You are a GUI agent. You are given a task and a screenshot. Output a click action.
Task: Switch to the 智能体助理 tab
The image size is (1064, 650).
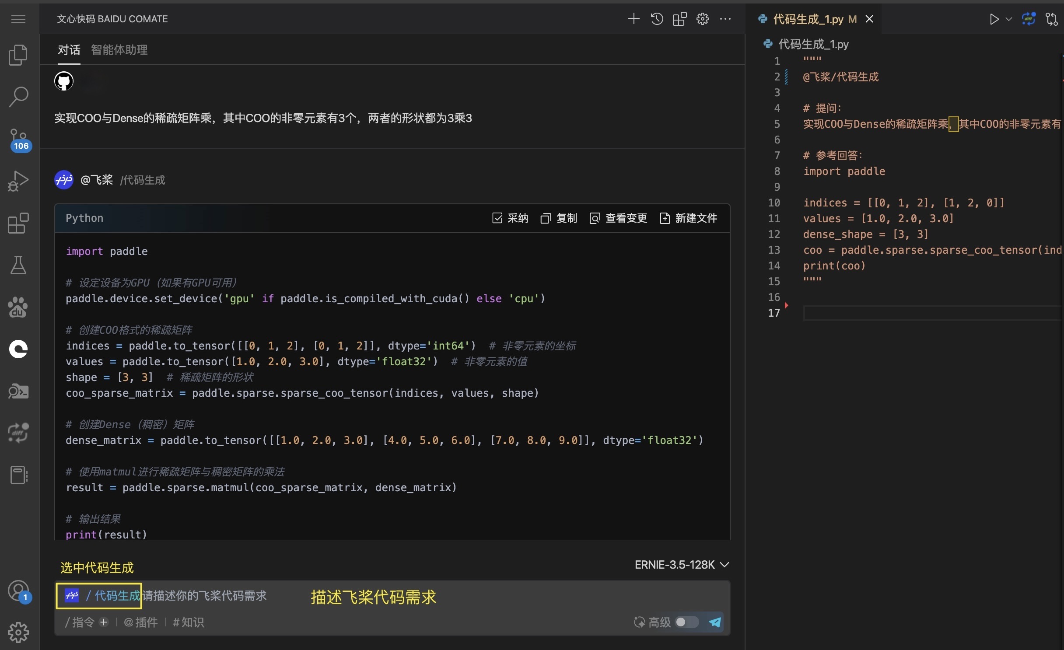point(119,50)
